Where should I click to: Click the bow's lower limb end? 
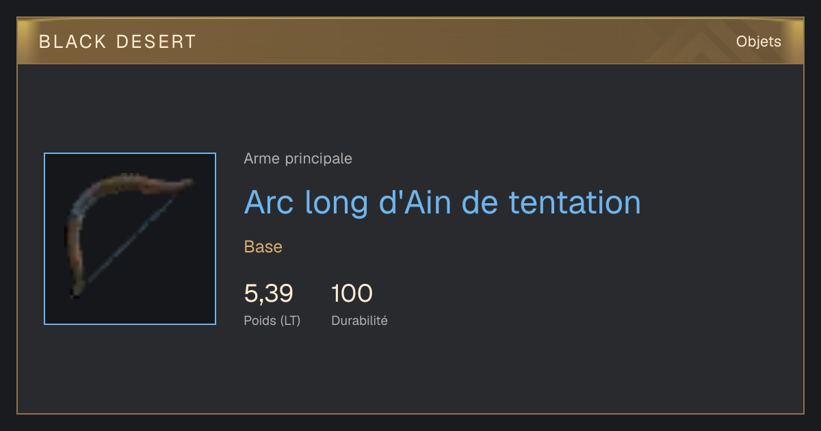[x=75, y=290]
